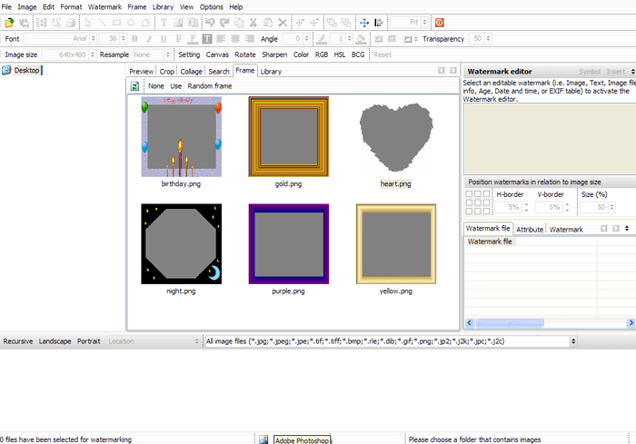Check the top-left watermark position box

pyautogui.click(x=470, y=193)
